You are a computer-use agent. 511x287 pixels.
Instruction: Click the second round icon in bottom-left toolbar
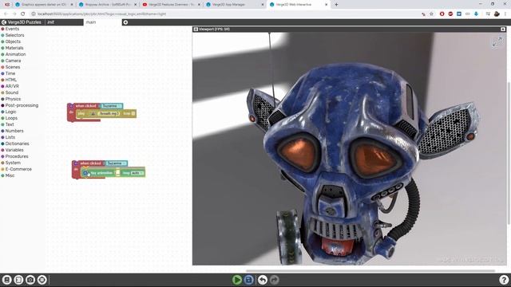point(18,280)
